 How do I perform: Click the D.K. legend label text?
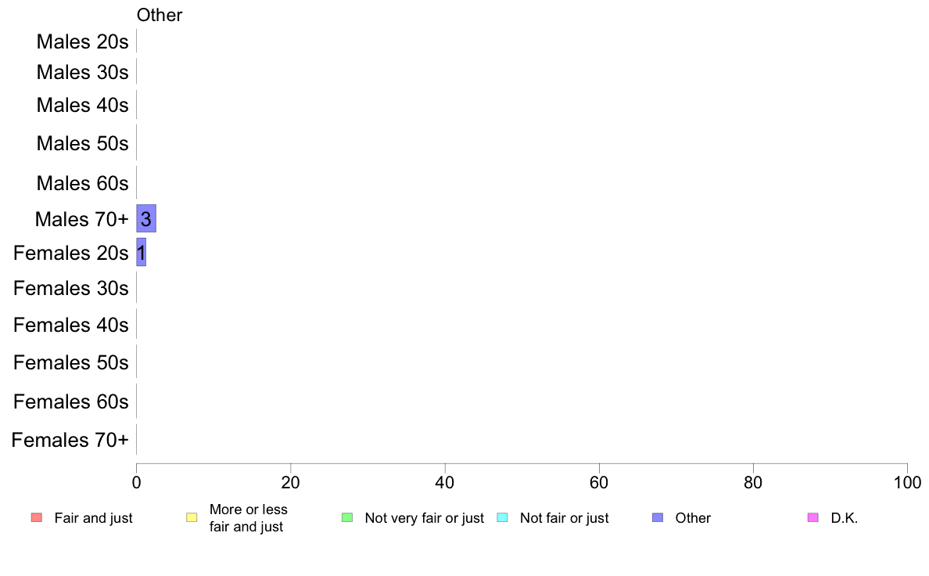click(x=845, y=518)
